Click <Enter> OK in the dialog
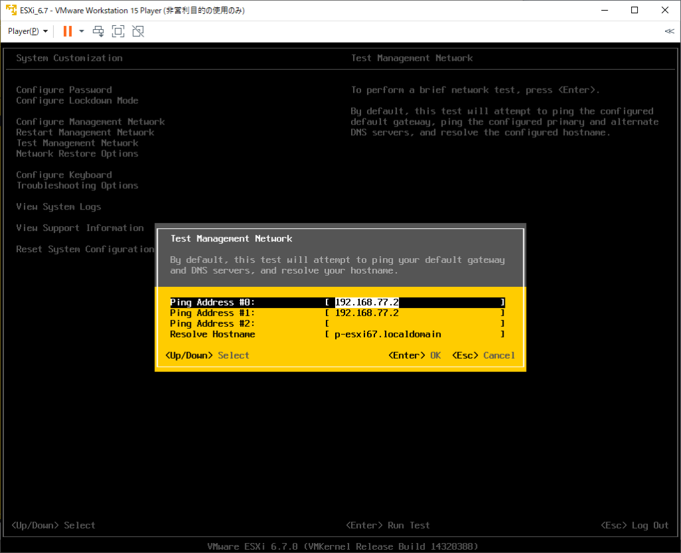 (415, 355)
